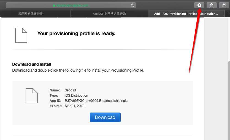
Task: Click the 'Your provisioning profile is ready' heading
Action: tap(76, 33)
